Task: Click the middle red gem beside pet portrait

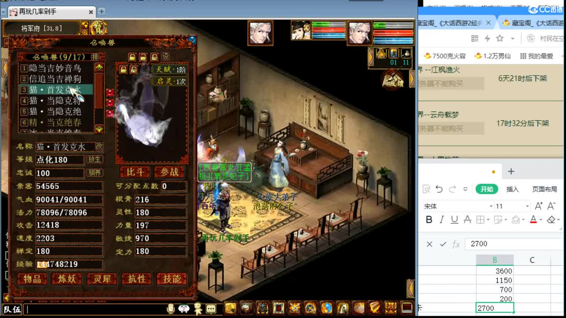Action: 110,103
